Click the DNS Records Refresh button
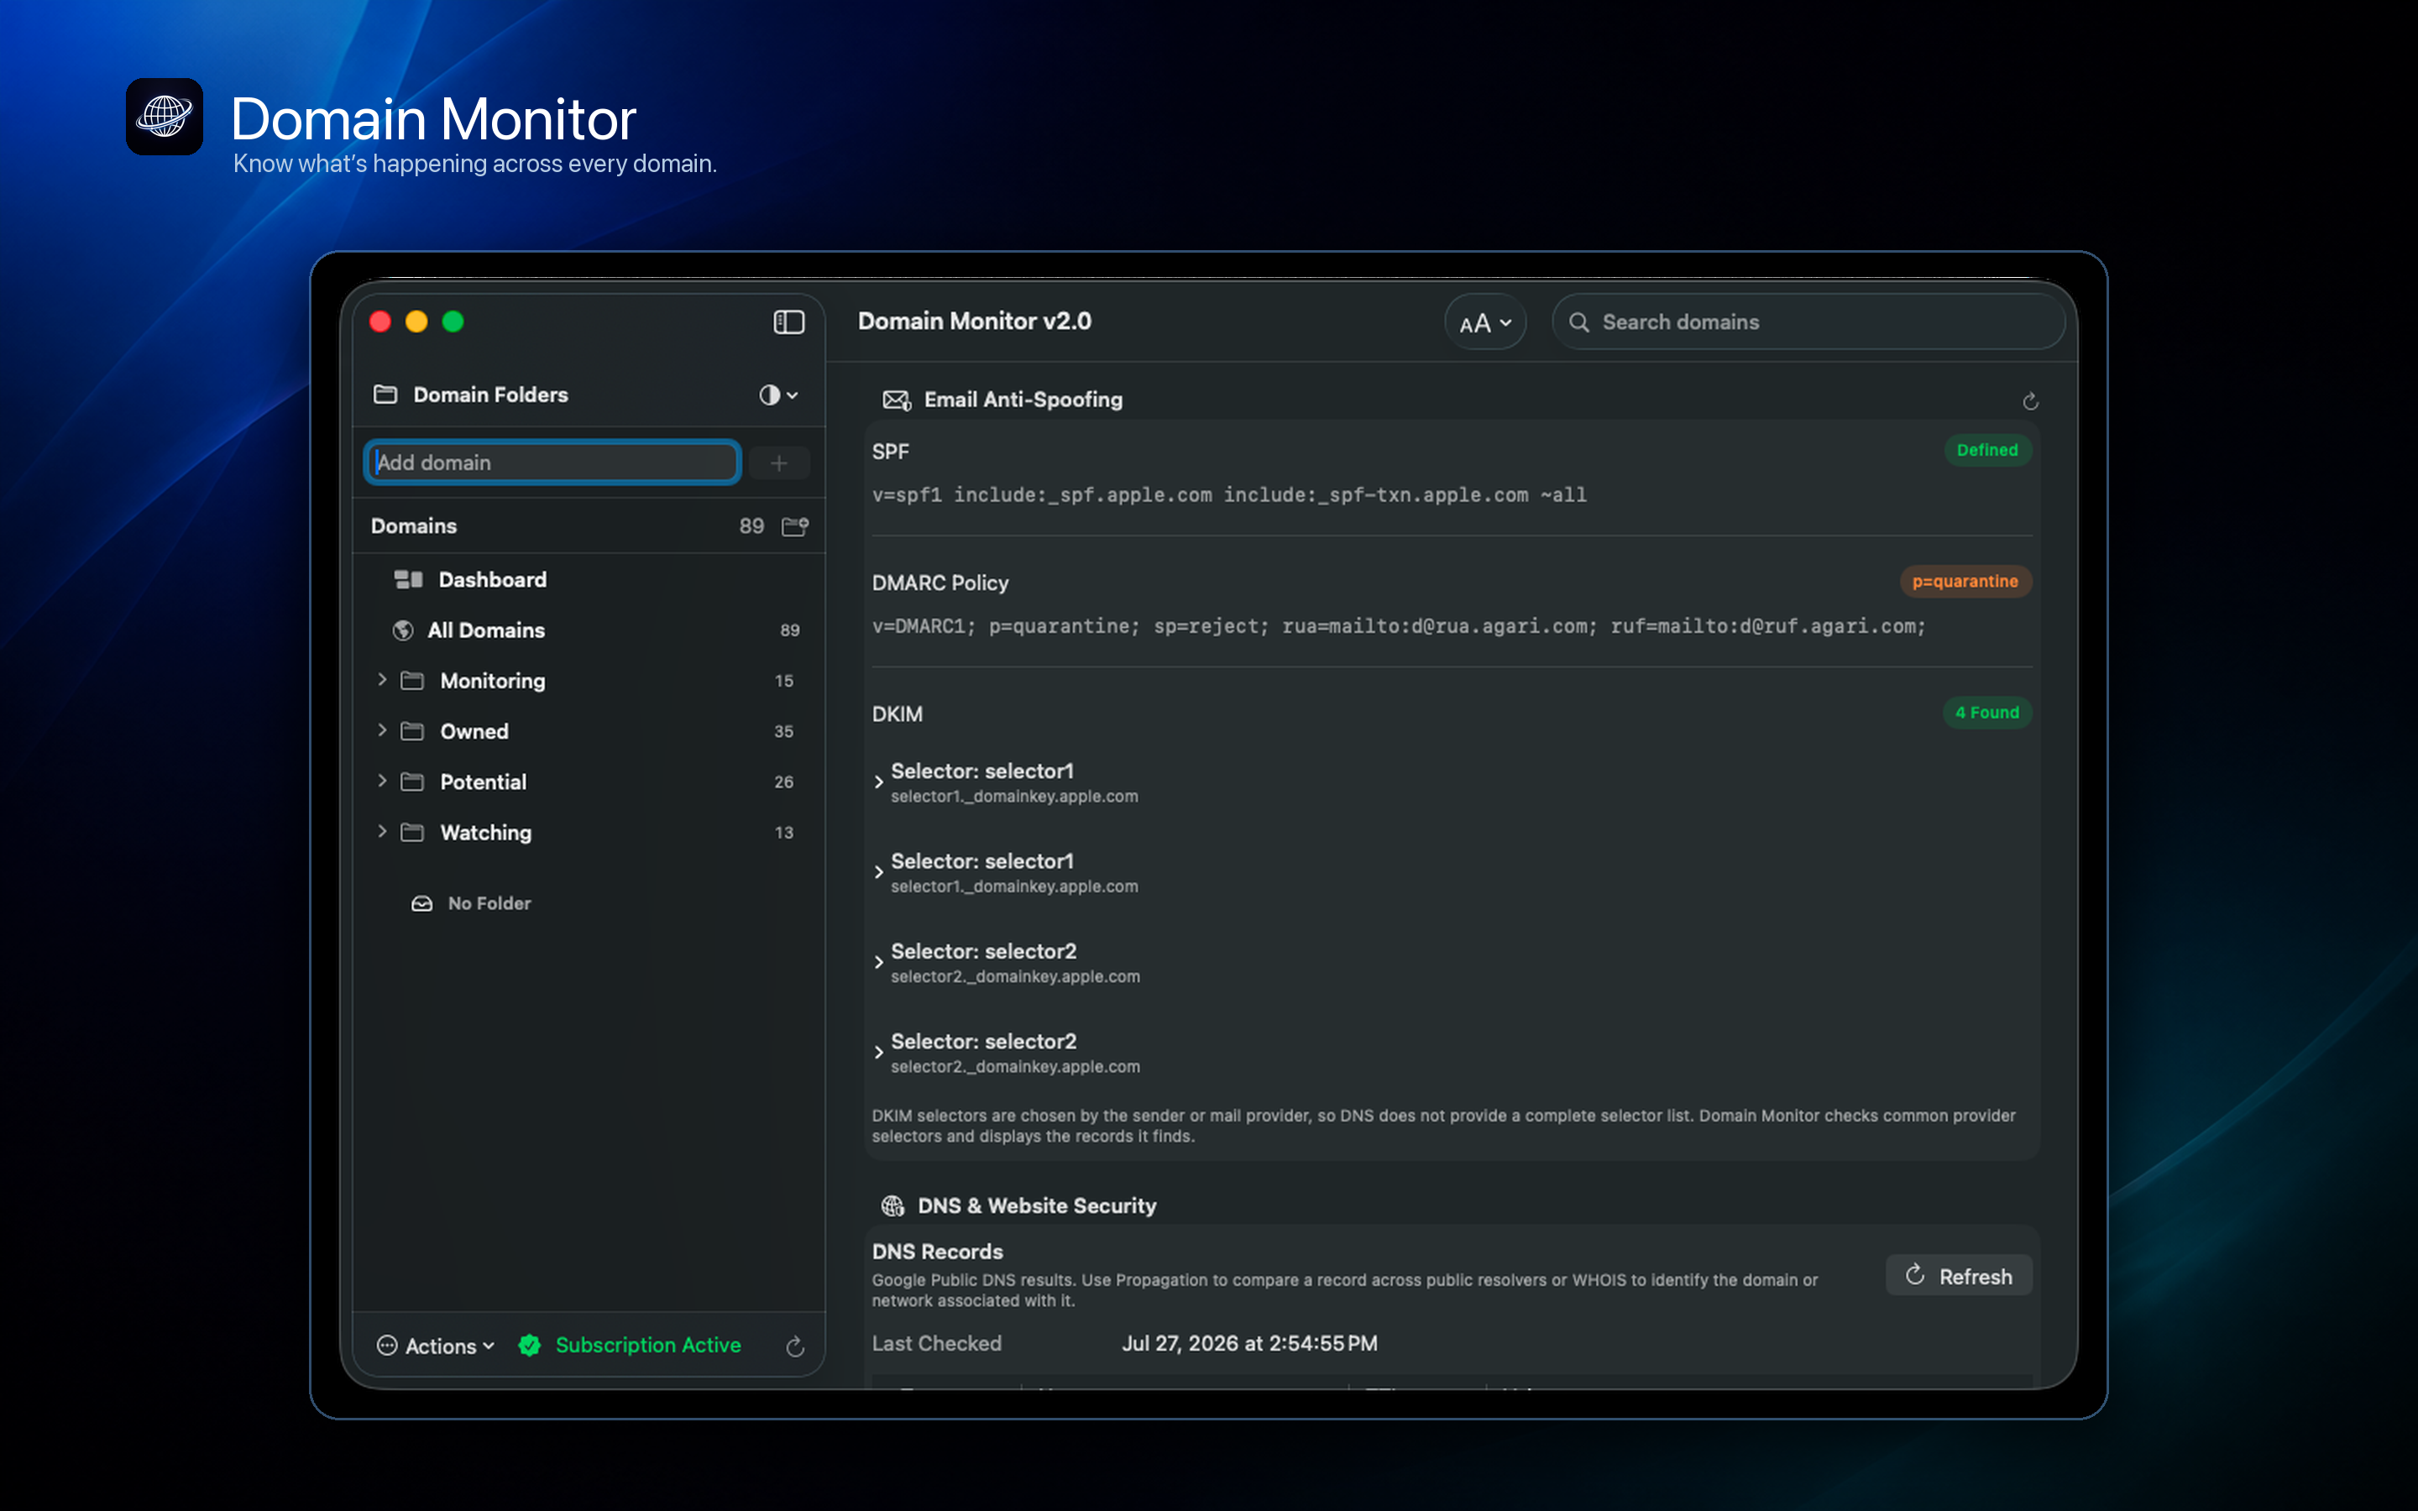Image resolution: width=2418 pixels, height=1511 pixels. point(1959,1275)
